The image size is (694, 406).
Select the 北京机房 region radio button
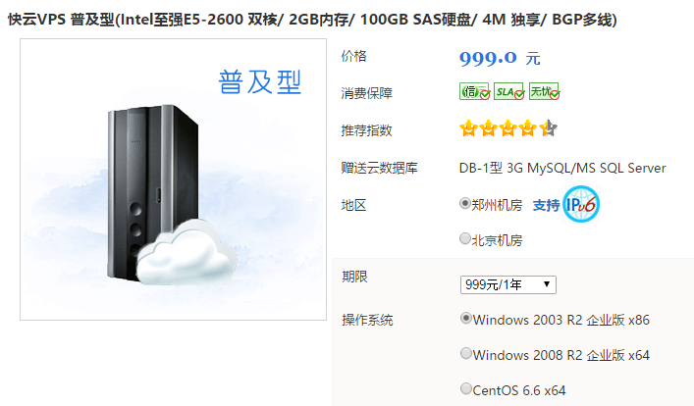(x=464, y=239)
